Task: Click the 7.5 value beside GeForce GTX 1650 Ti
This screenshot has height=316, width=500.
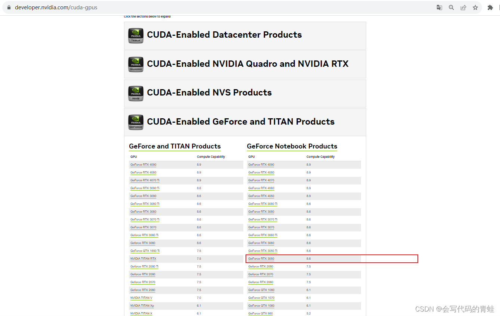Action: (x=199, y=251)
